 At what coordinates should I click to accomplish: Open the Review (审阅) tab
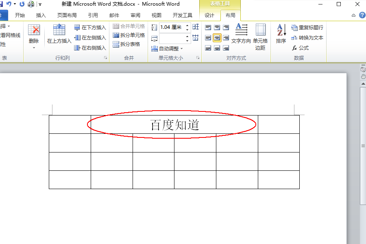tap(135, 15)
